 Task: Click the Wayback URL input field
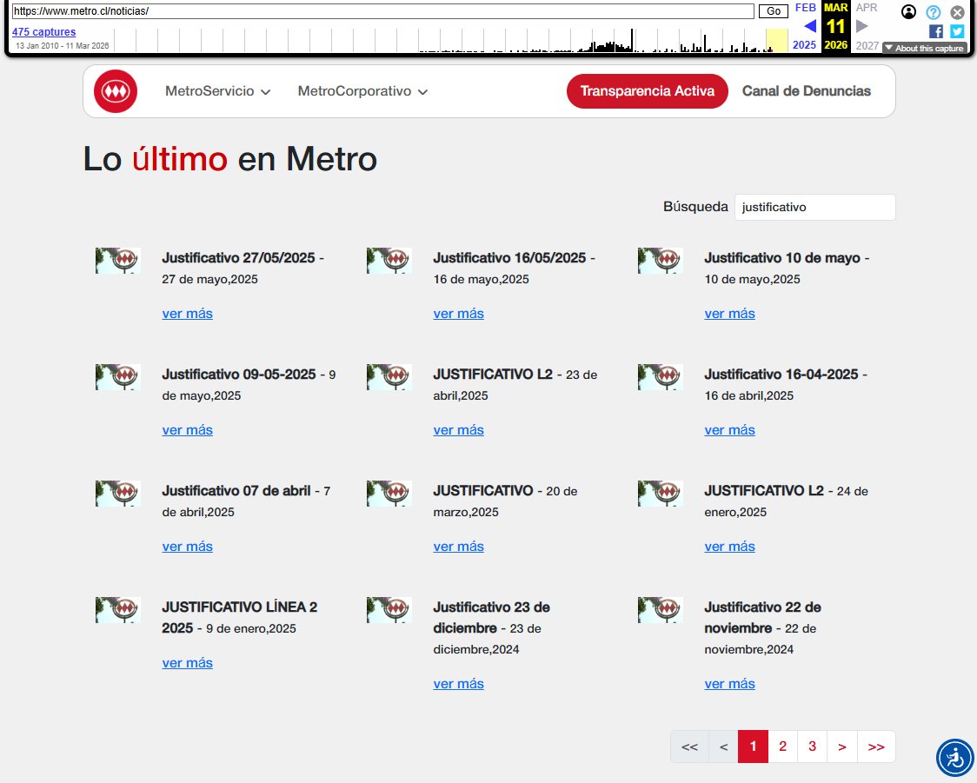[x=382, y=11]
